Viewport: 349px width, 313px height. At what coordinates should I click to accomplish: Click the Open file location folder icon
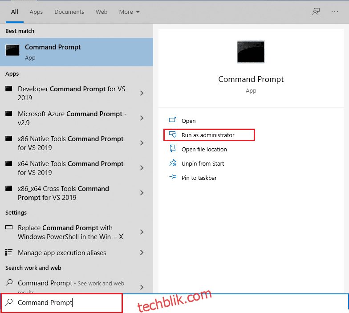coord(173,148)
